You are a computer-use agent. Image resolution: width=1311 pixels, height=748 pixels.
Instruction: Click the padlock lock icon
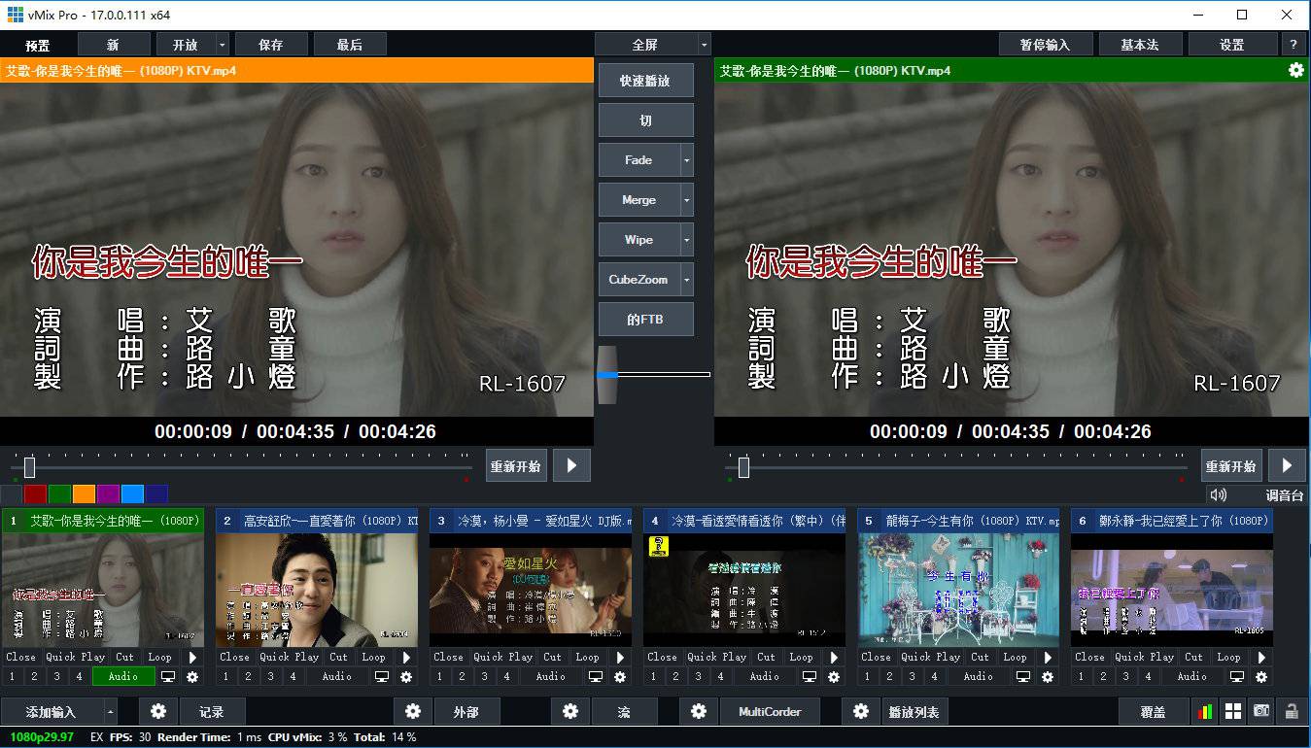click(x=1292, y=712)
